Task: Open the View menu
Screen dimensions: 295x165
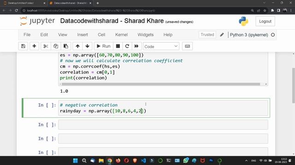Action: (x=63, y=35)
